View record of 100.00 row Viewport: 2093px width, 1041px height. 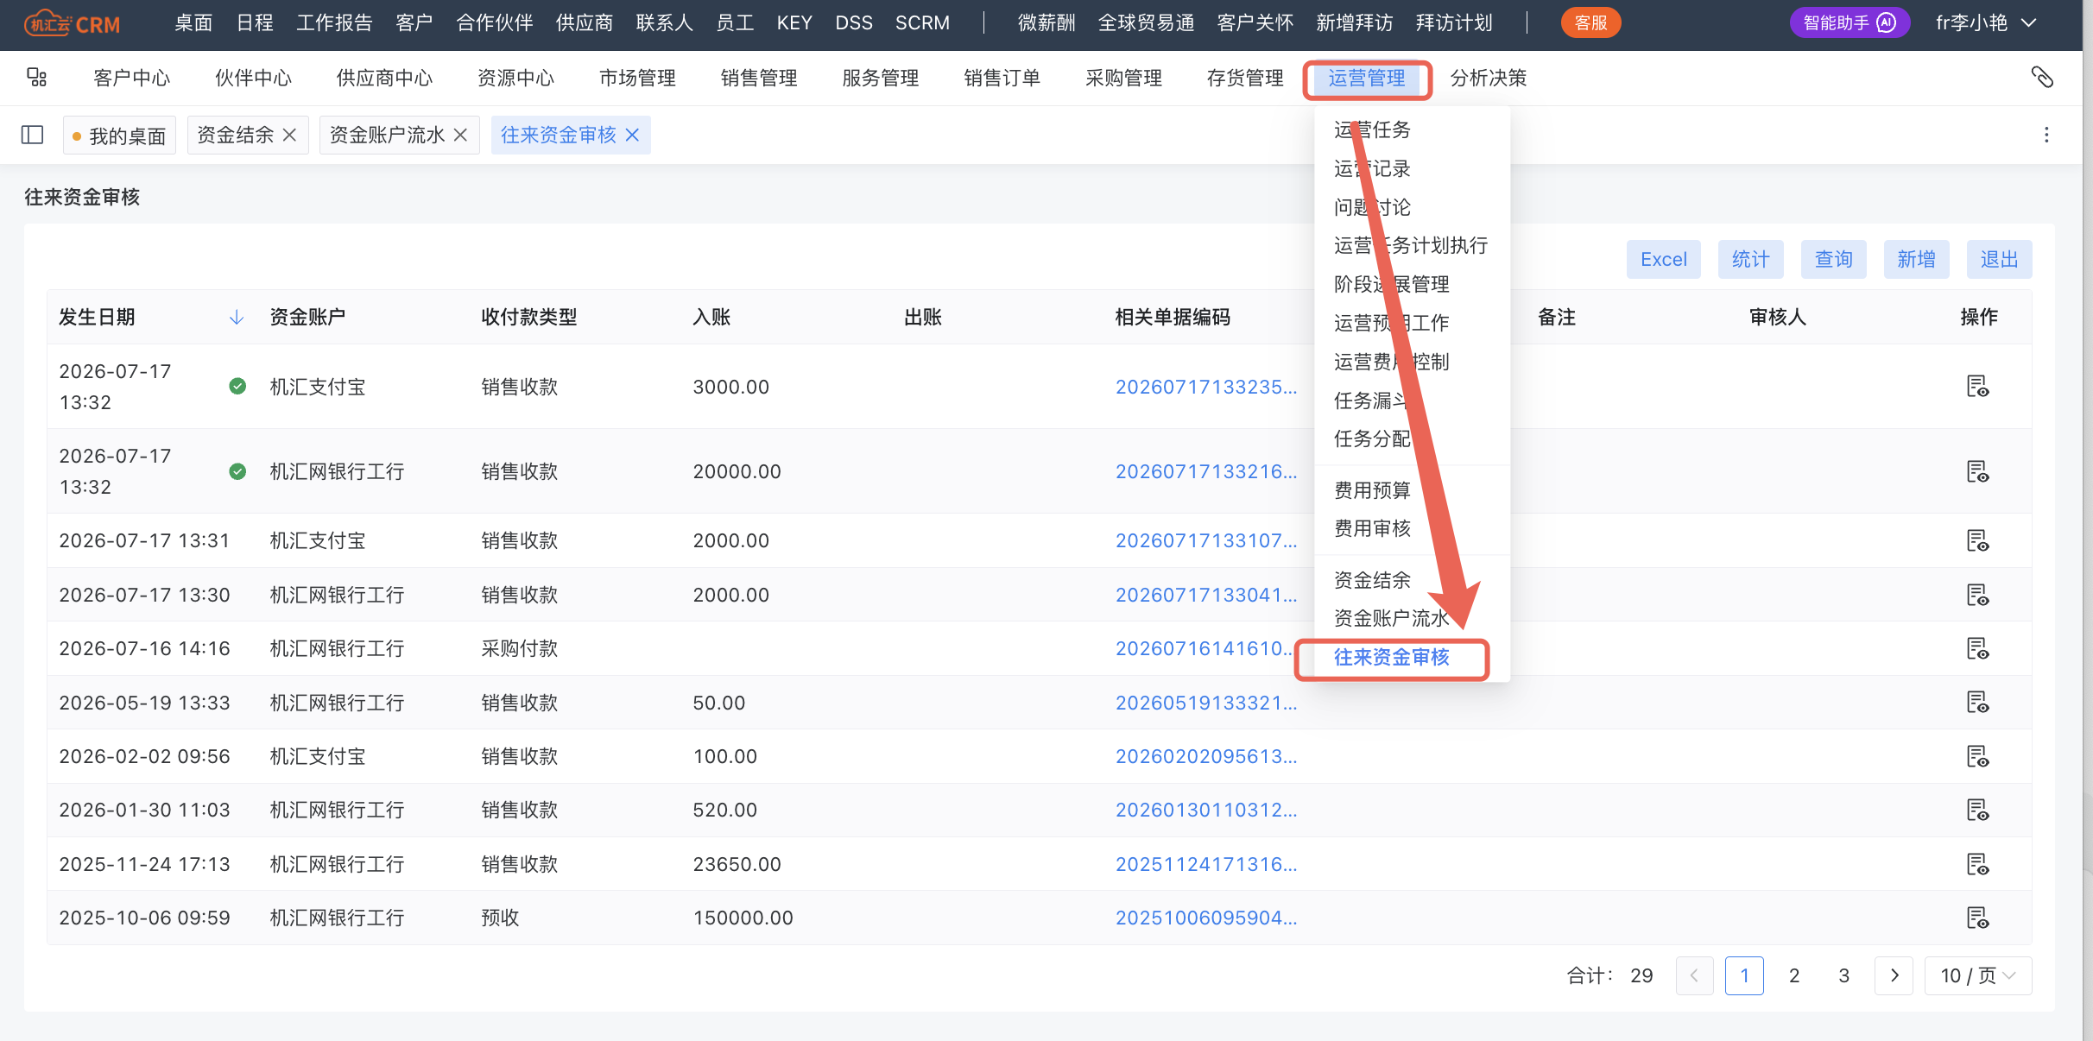[x=1977, y=756]
